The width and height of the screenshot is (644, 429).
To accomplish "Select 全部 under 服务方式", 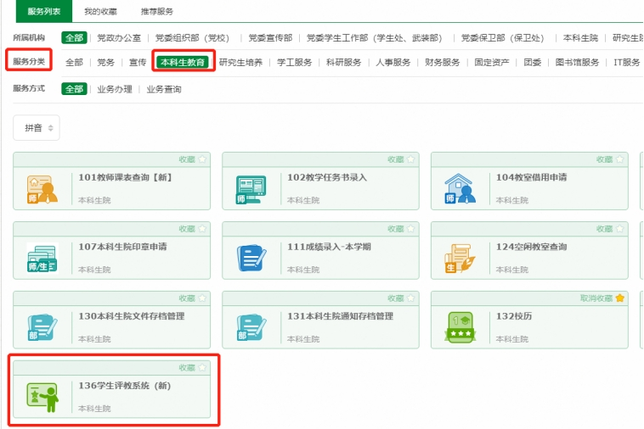I will (x=74, y=89).
